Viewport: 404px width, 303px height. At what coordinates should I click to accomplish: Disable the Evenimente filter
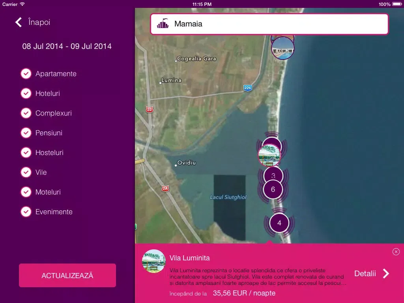[26, 212]
